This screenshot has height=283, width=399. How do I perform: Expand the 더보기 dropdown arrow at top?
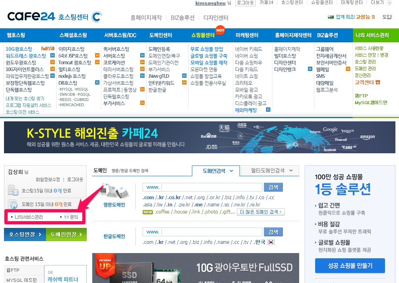[389, 3]
